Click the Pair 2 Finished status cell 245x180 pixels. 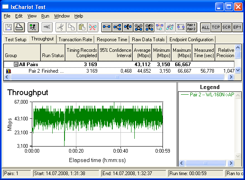(x=53, y=71)
